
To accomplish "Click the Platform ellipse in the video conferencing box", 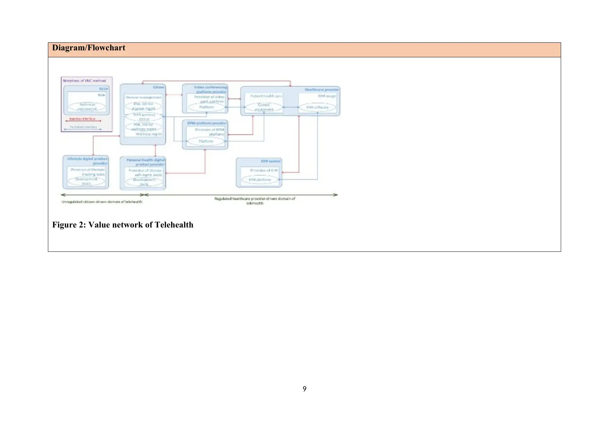I will coord(207,107).
